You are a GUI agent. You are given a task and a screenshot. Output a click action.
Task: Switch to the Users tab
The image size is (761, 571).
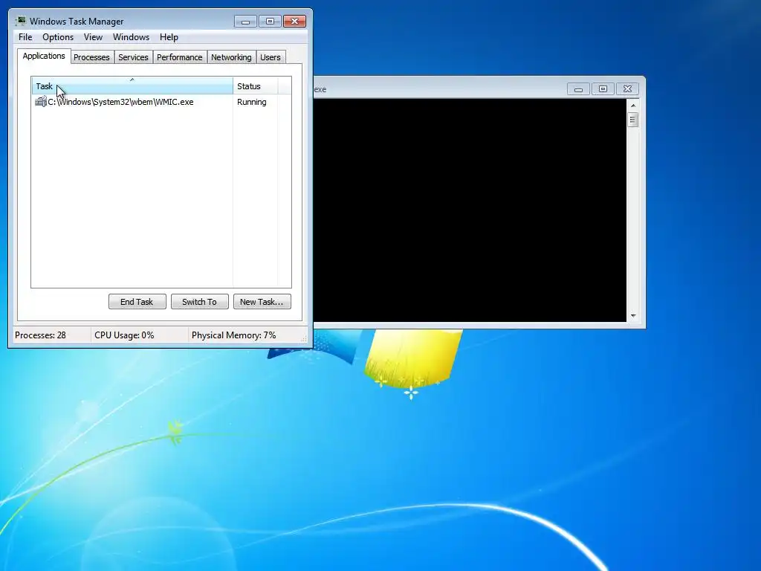pos(270,57)
